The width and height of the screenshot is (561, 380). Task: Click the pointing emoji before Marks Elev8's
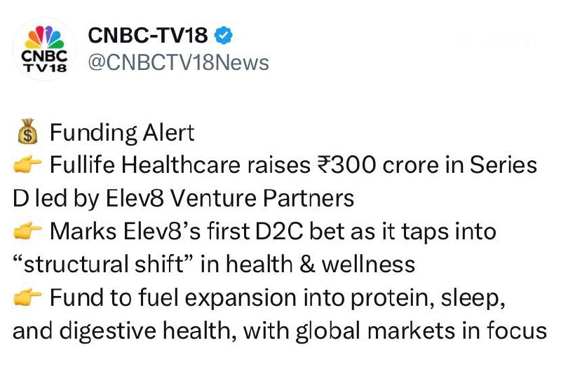coord(27,232)
